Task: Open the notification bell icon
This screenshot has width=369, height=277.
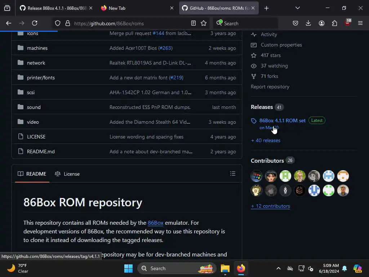Action: (x=344, y=268)
